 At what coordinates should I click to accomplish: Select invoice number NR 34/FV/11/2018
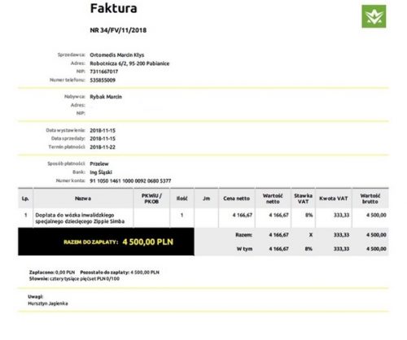118,30
